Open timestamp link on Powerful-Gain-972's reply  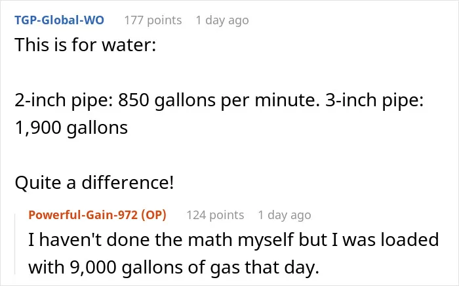coord(284,215)
